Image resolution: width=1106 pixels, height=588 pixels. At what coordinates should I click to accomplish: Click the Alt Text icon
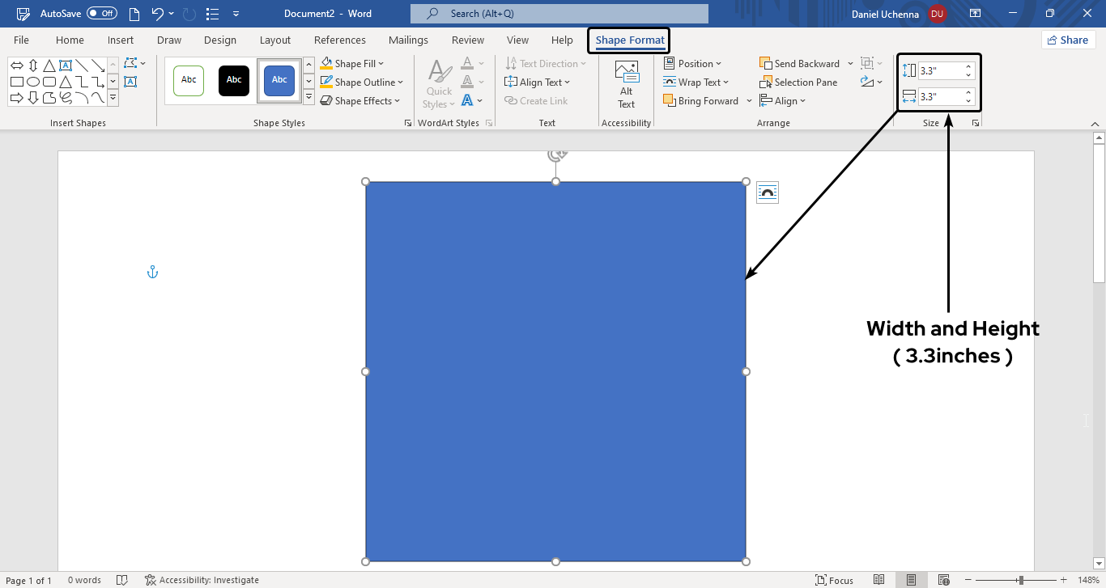coord(626,84)
